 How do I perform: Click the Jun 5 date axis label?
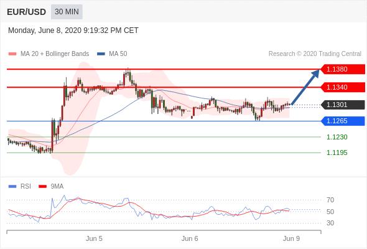click(94, 238)
